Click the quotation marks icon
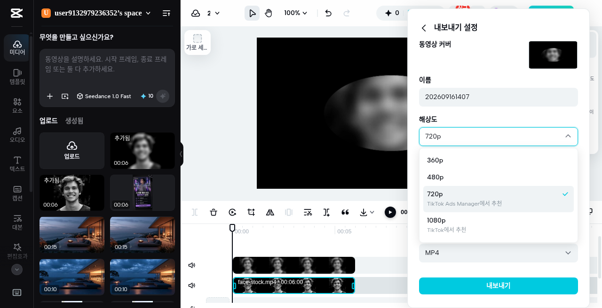This screenshot has width=602, height=308. [345, 212]
